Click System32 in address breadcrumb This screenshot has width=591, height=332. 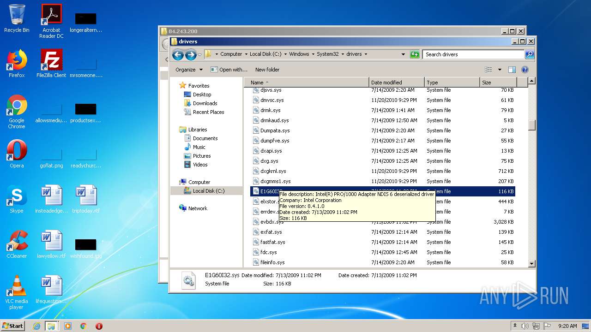(327, 54)
